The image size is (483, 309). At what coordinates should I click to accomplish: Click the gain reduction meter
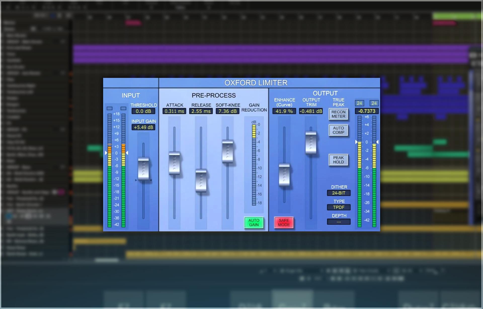[x=254, y=165]
